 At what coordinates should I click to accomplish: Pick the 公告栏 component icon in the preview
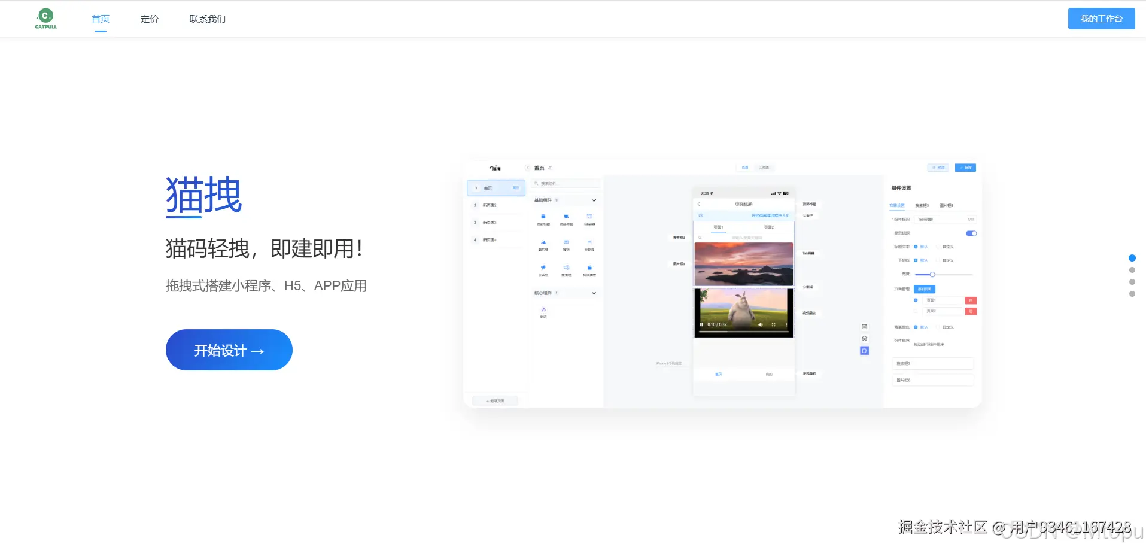543,268
